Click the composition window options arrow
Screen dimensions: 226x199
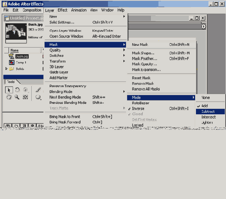[x=203, y=27]
